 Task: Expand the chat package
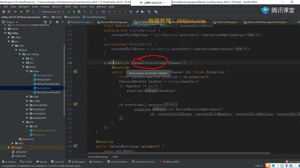click(x=27, y=97)
